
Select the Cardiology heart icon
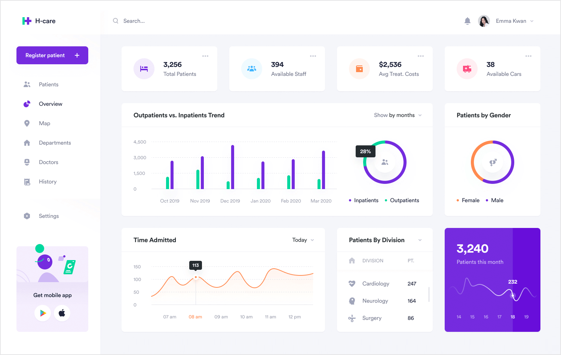(x=352, y=283)
